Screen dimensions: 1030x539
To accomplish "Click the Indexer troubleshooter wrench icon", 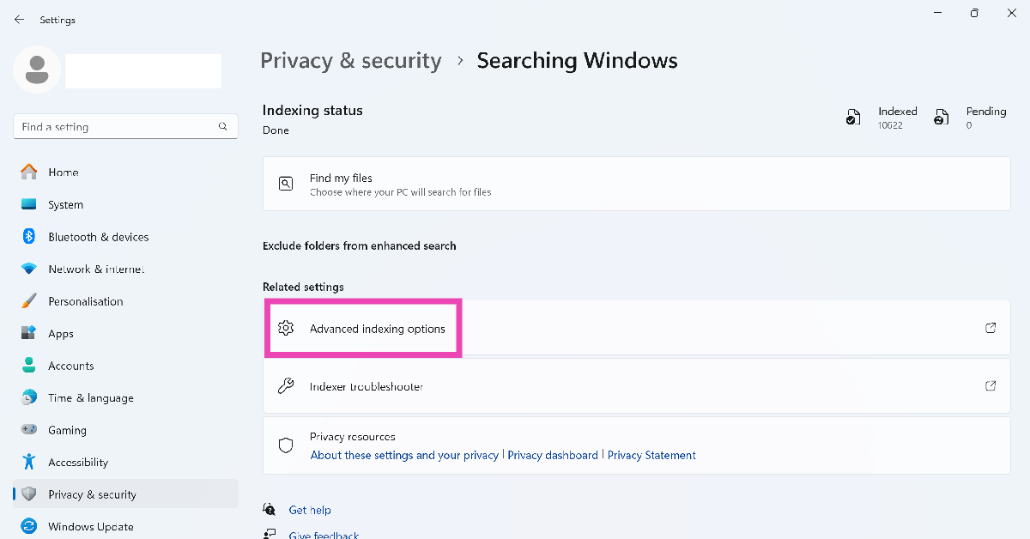I will coord(286,386).
